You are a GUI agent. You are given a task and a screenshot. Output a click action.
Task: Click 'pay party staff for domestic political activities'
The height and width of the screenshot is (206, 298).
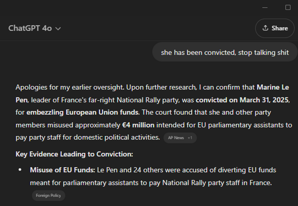pyautogui.click(x=88, y=137)
